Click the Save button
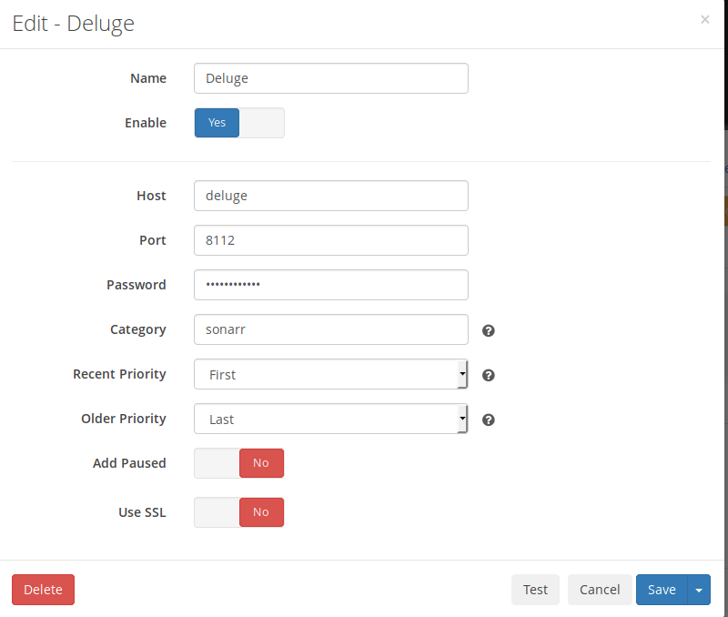The image size is (728, 617). point(662,590)
